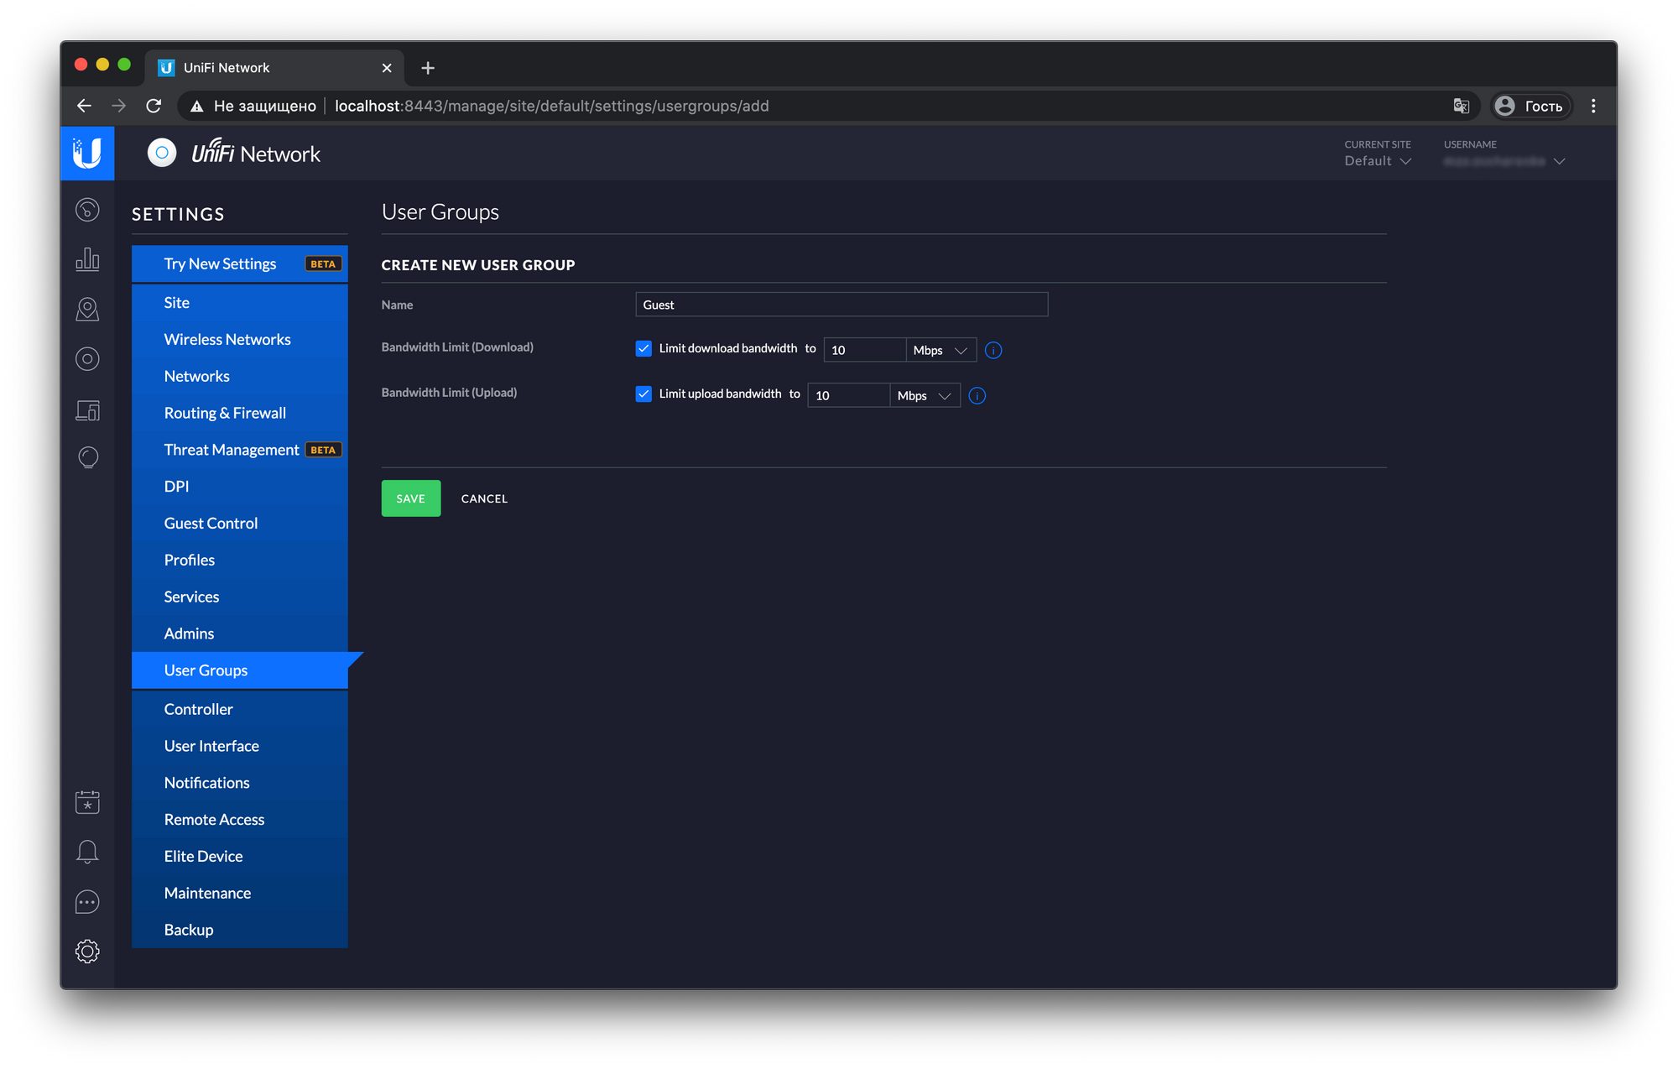
Task: Click the download bandwidth value field
Action: (x=865, y=350)
